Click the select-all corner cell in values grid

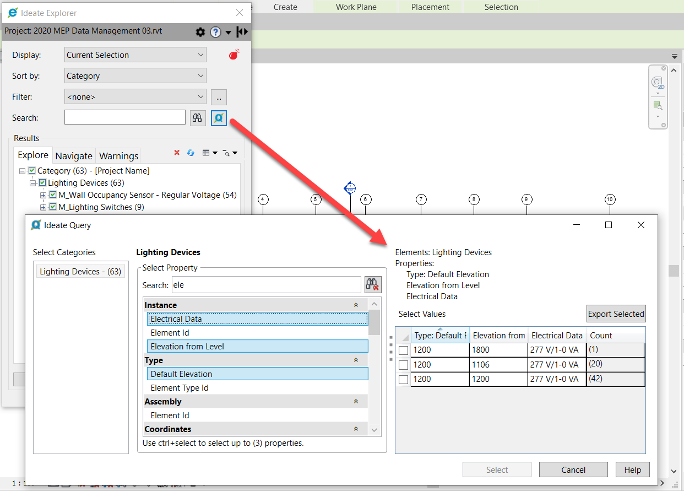(404, 336)
